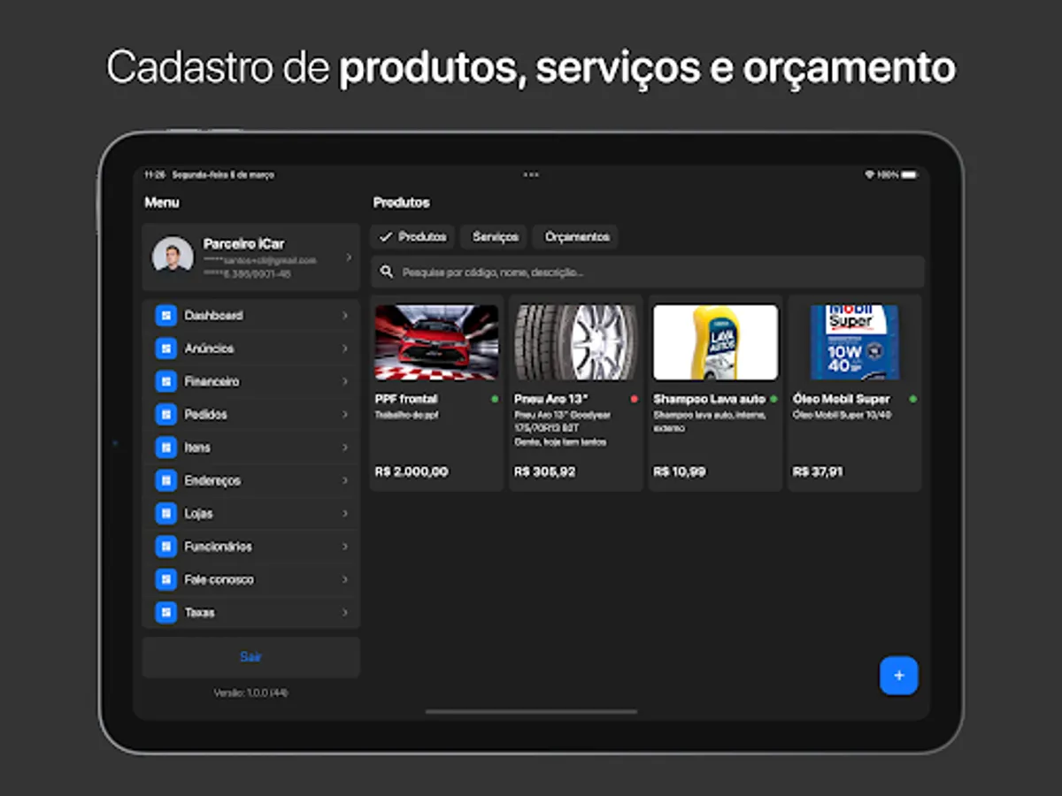Screen dimensions: 1062x796
Task: Select the Anúncios icon in the menu
Action: click(x=165, y=348)
